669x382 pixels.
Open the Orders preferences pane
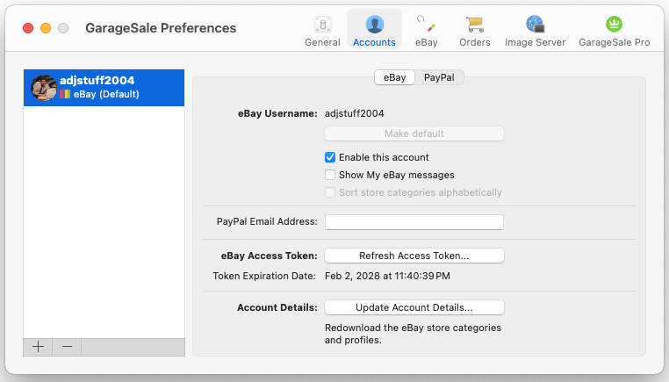pyautogui.click(x=474, y=31)
